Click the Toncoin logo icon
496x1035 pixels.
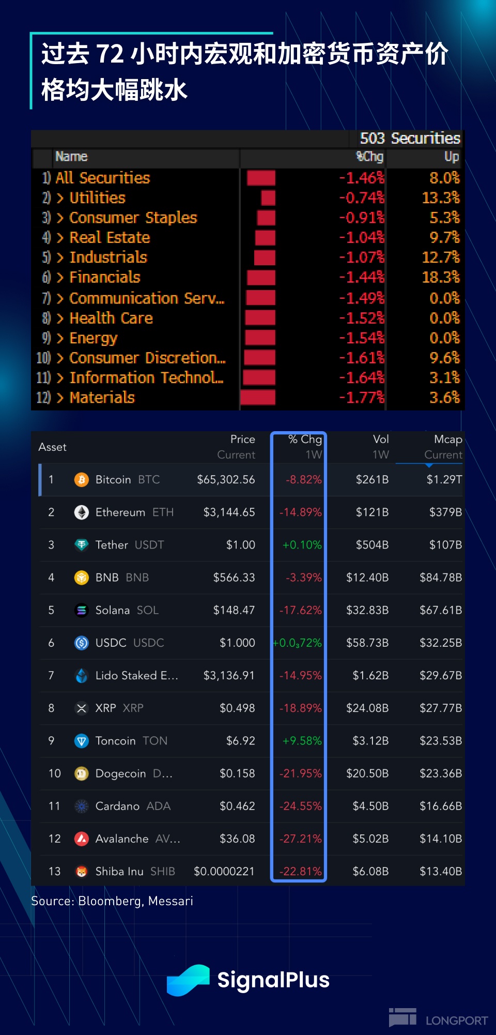tap(81, 741)
